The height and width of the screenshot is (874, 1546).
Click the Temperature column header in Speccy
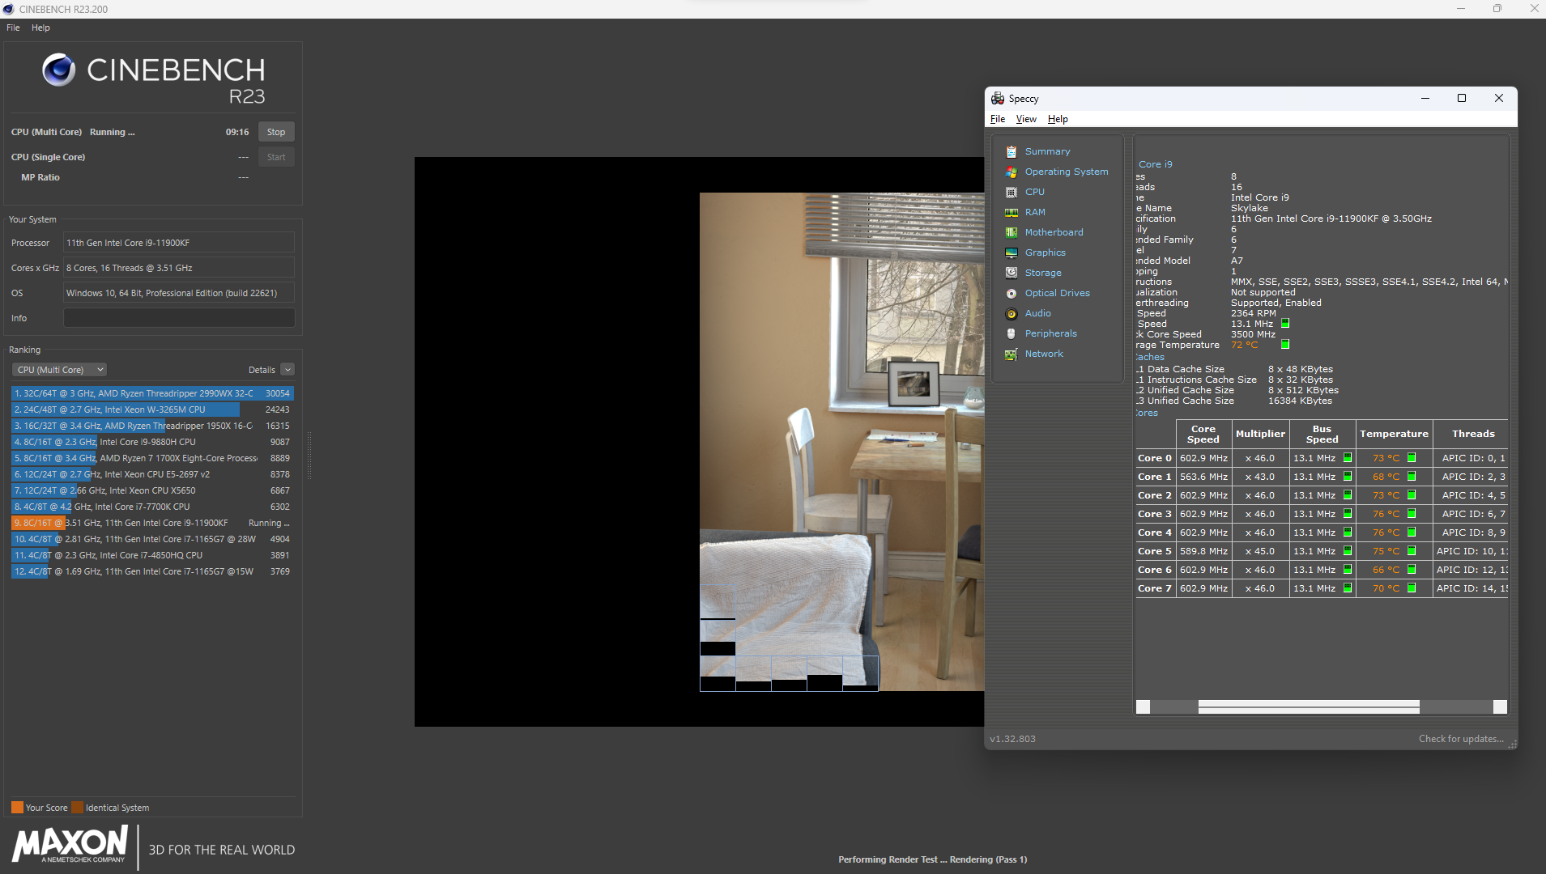point(1394,434)
